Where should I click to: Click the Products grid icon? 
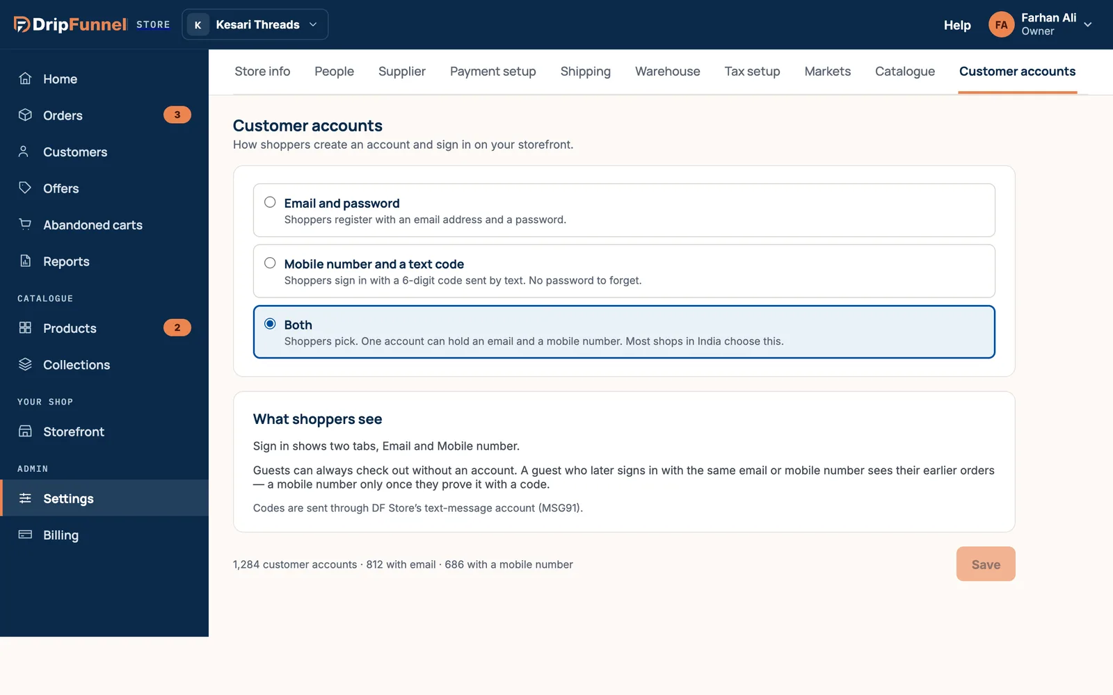tap(25, 327)
